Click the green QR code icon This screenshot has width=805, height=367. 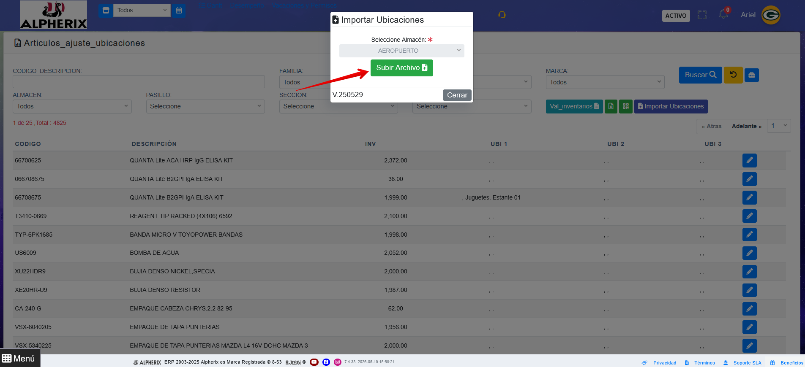(x=626, y=106)
